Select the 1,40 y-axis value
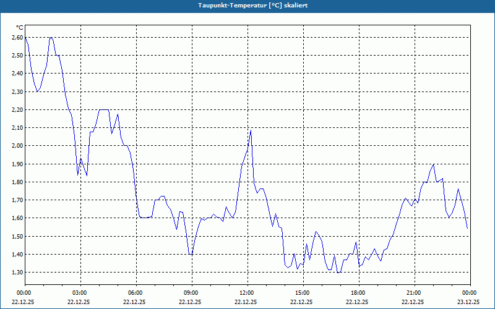The image size is (495, 309). 17,254
